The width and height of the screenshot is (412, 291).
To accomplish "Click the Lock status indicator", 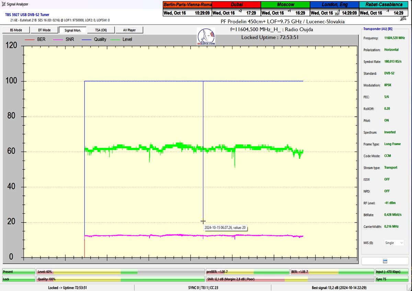I will pos(19,279).
